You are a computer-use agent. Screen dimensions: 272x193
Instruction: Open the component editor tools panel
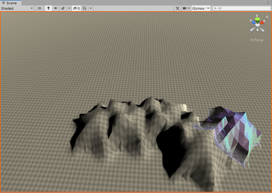coord(178,8)
